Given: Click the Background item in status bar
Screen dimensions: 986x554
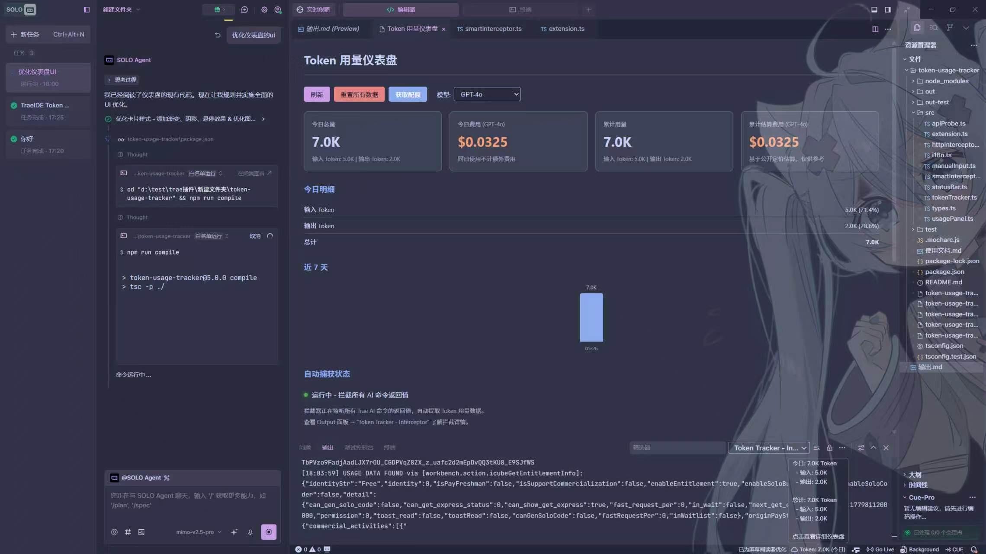Looking at the screenshot, I should (x=919, y=549).
